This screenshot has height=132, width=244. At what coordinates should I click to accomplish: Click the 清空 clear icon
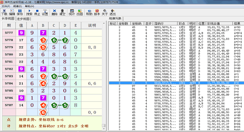tap(62, 12)
